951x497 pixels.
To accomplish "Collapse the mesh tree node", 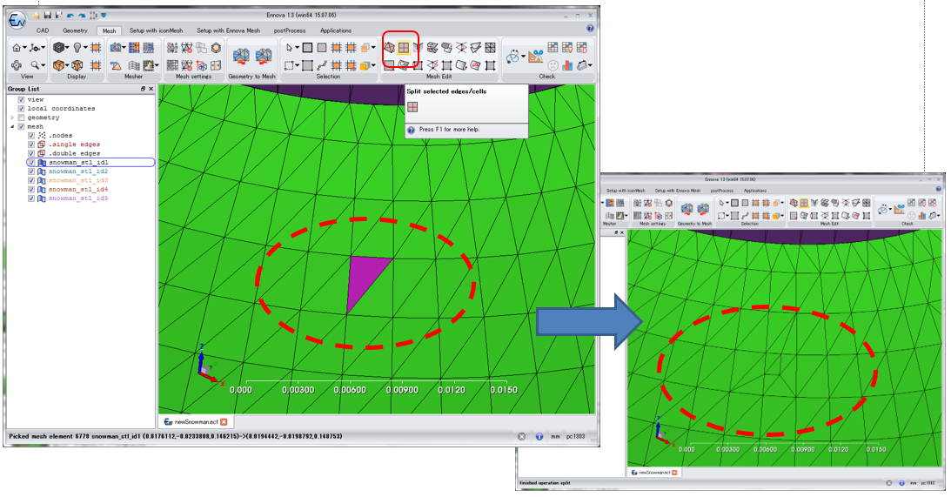I will (12, 126).
